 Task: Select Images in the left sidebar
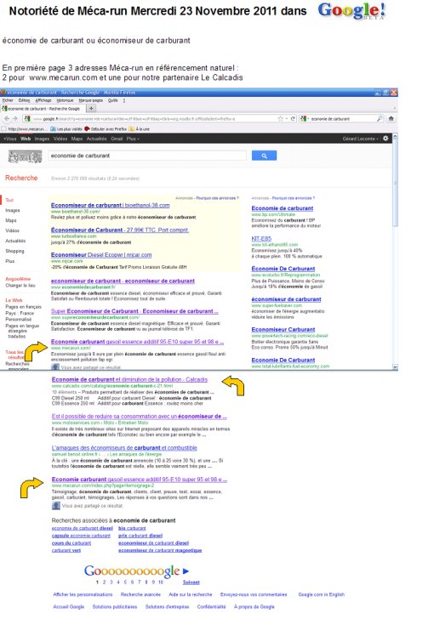[12, 210]
